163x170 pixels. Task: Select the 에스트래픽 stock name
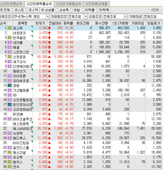click(21, 124)
